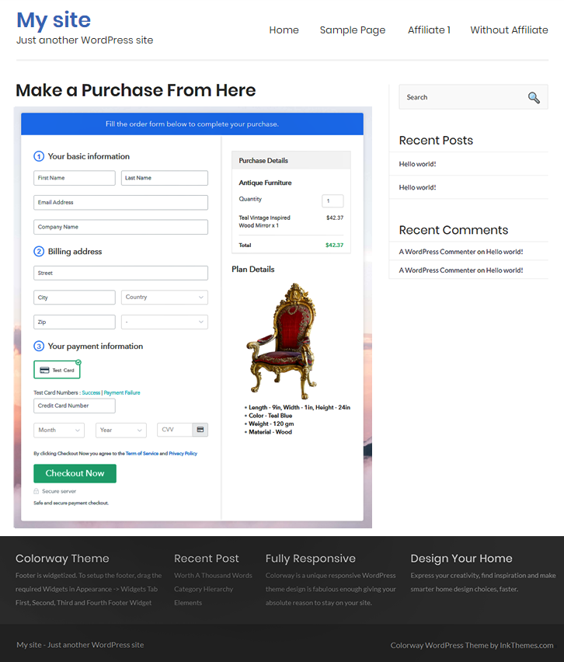The width and height of the screenshot is (564, 662).
Task: Click the Last Name field
Action: [164, 178]
